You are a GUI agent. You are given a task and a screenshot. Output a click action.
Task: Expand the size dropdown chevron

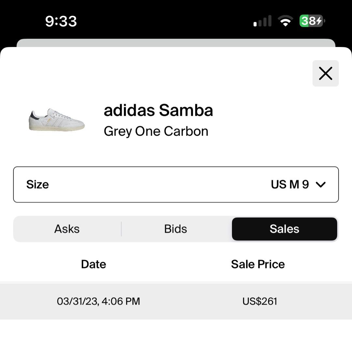320,184
